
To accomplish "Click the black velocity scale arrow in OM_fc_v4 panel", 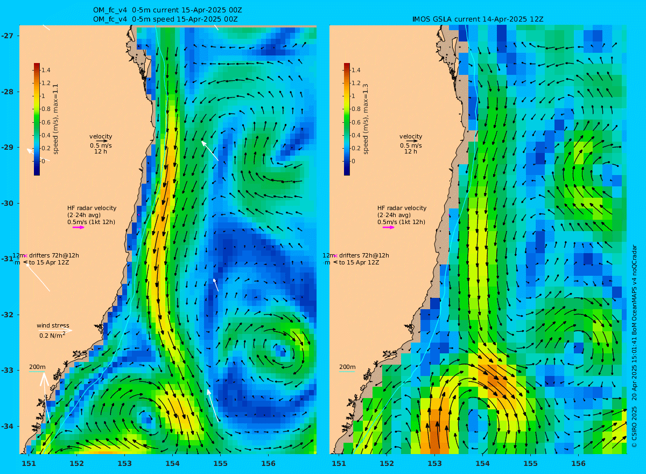I will [x=102, y=141].
